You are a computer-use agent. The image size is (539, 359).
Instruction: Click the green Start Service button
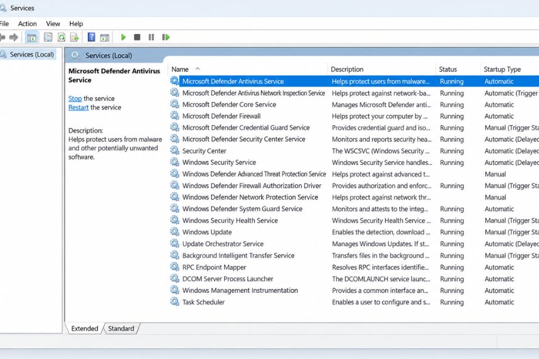click(x=124, y=37)
